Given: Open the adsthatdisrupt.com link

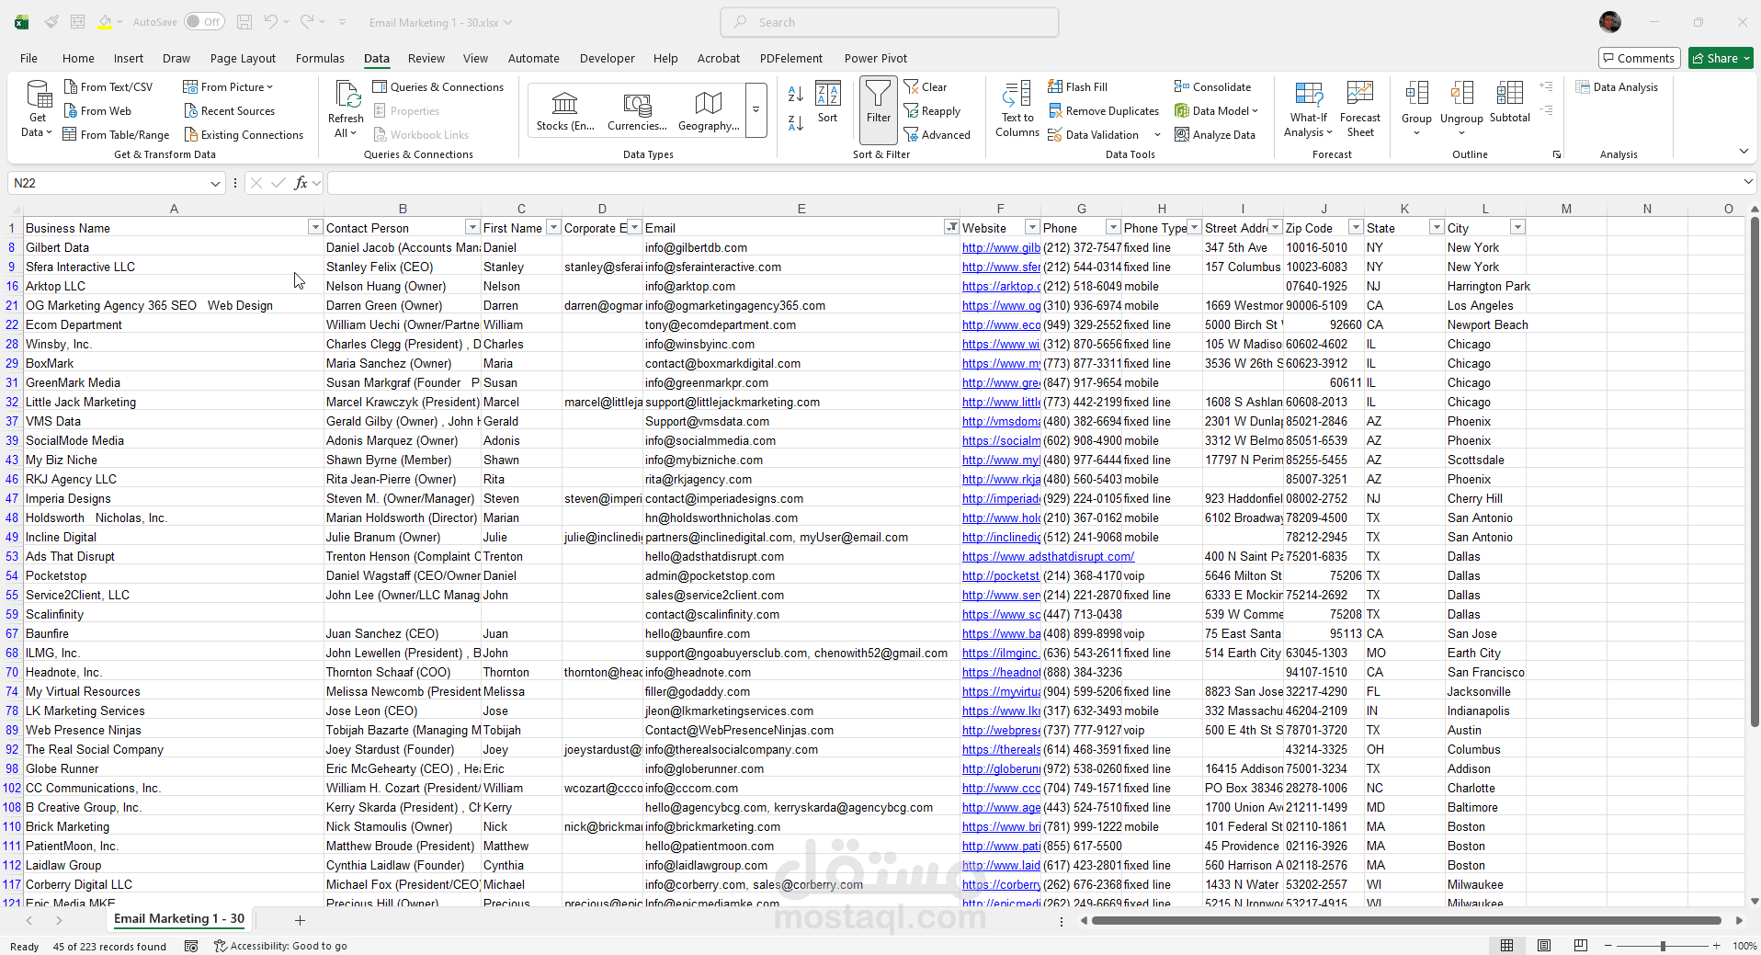Looking at the screenshot, I should coord(1048,556).
